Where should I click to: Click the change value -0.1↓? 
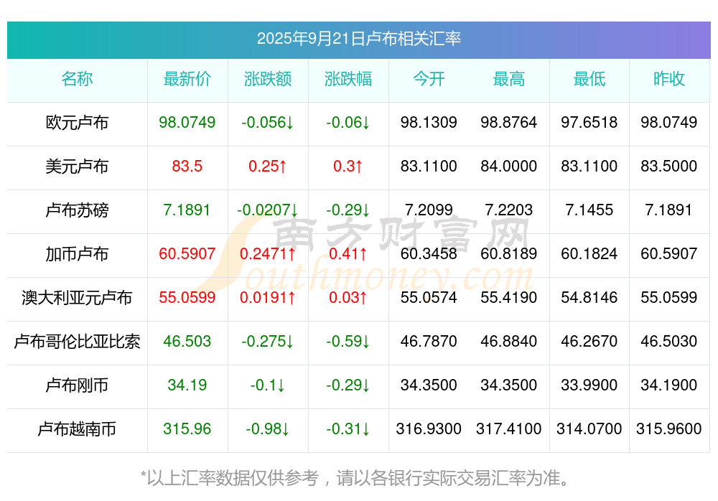click(268, 385)
